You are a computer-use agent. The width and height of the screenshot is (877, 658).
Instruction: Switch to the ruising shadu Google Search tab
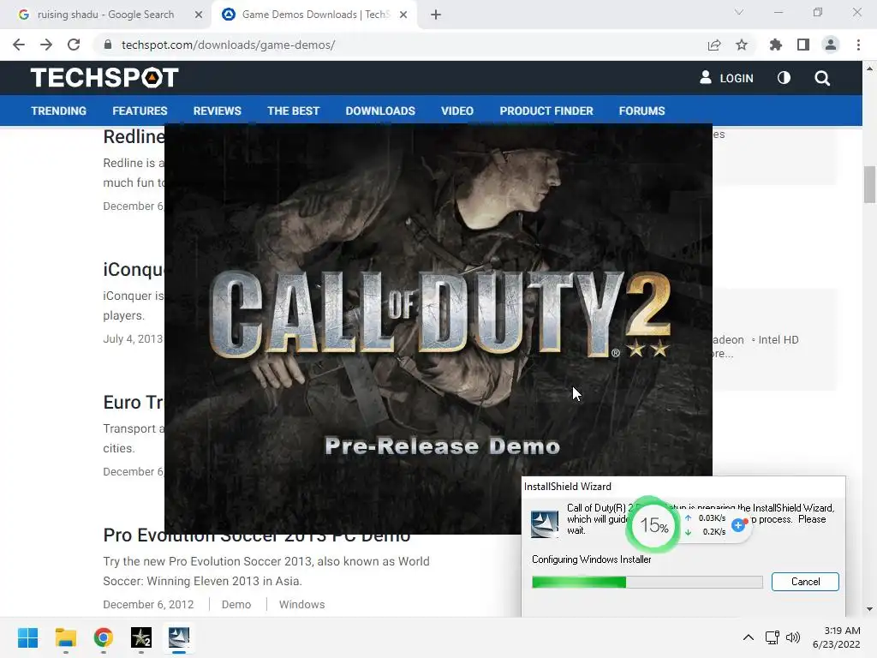(105, 15)
